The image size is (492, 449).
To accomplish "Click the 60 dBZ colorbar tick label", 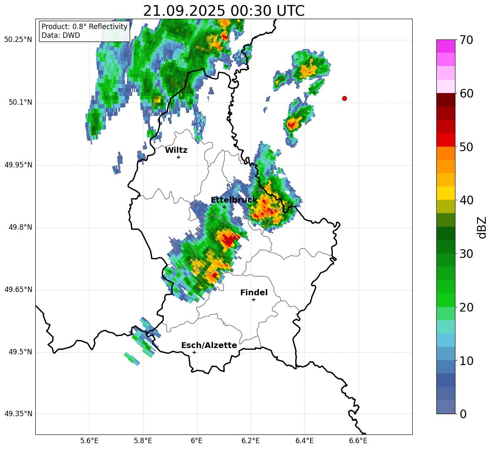I will pos(466,93).
